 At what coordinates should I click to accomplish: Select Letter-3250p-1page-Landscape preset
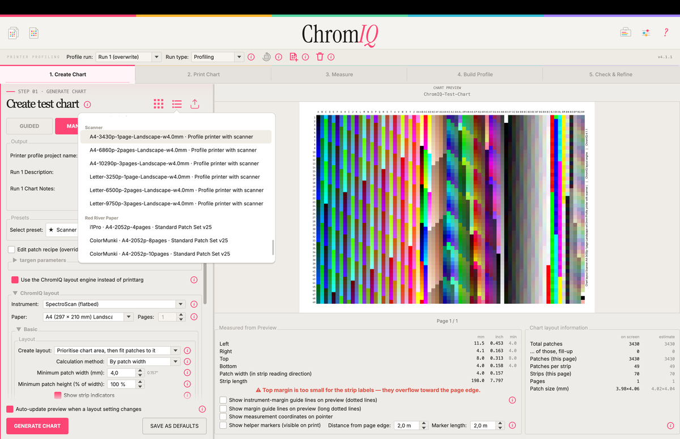click(176, 177)
